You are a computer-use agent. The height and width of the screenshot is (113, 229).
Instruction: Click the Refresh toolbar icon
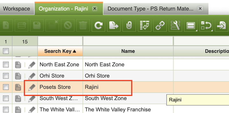[x=98, y=25]
